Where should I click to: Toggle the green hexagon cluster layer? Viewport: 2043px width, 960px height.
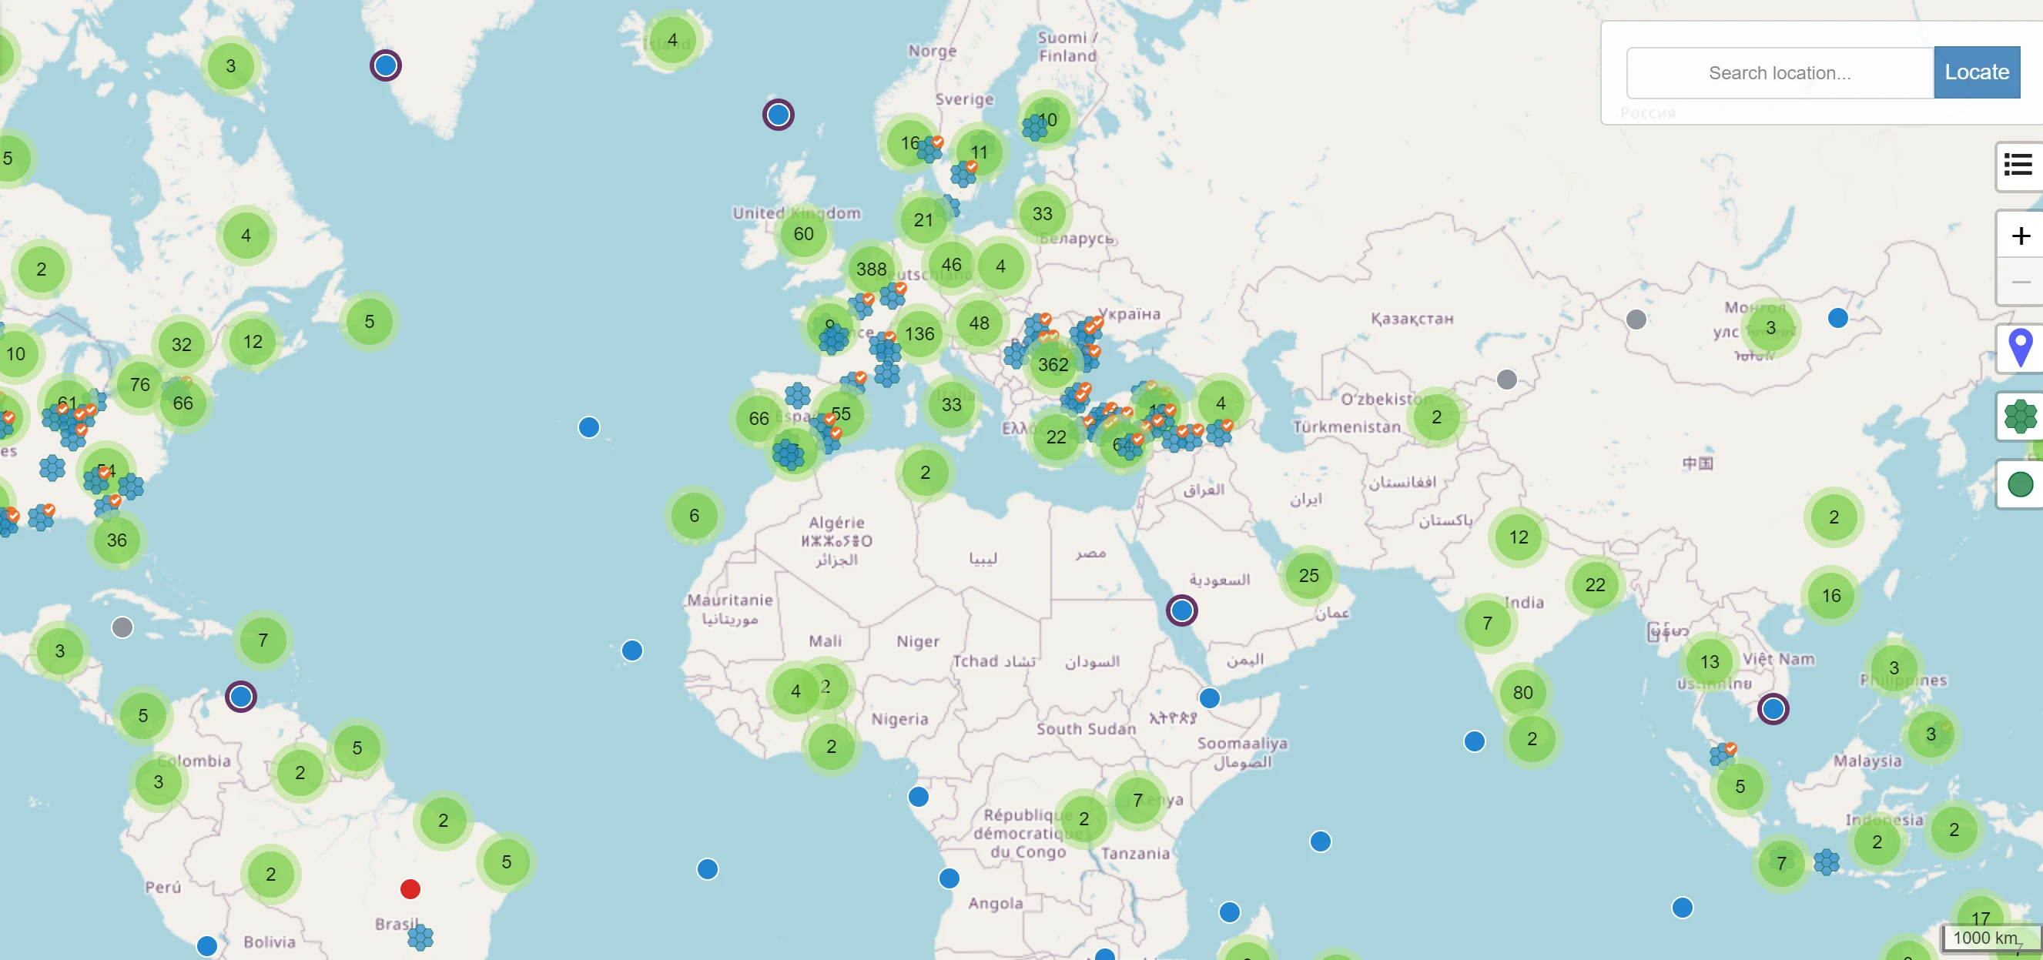pyautogui.click(x=2020, y=416)
